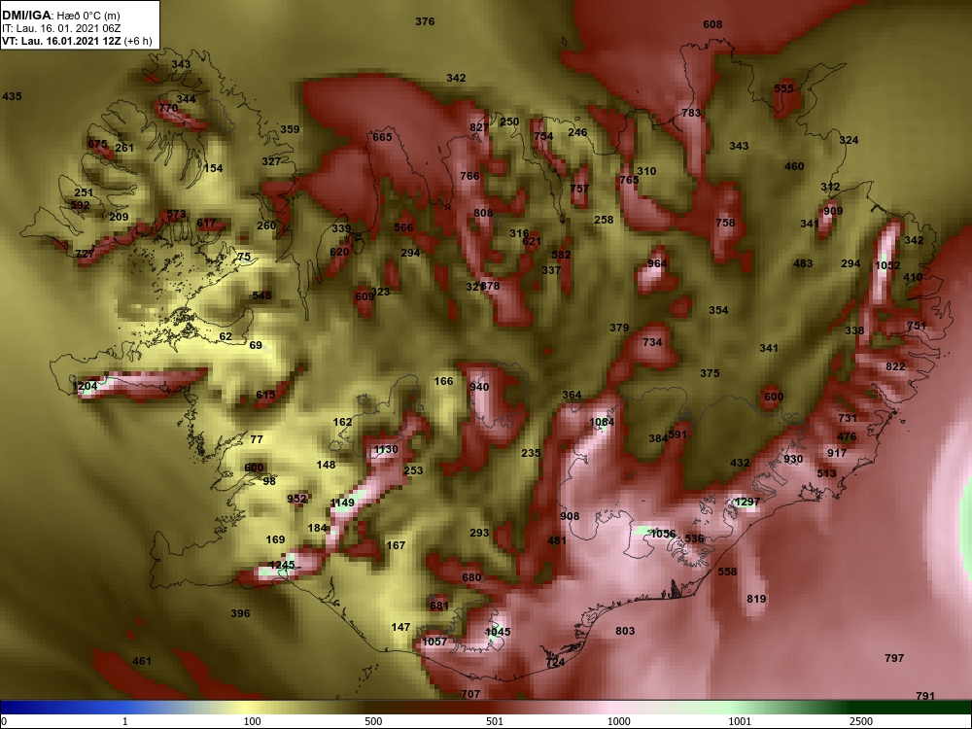Click the 770 height value
Viewport: 972px width, 729px height.
(168, 108)
